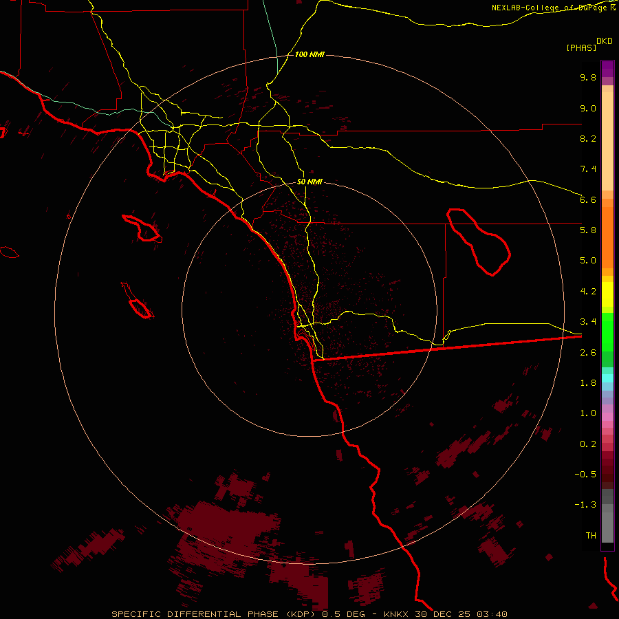Select the 9.0 value on the scale

[588, 108]
